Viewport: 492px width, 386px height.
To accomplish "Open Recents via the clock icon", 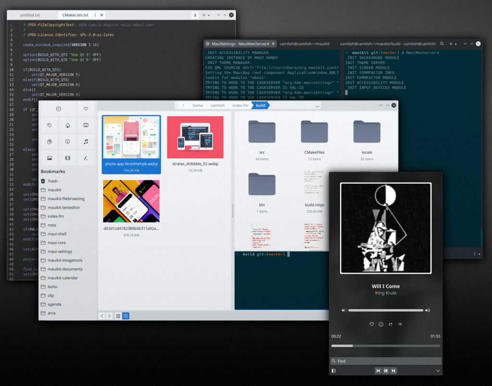I will 58,109.
